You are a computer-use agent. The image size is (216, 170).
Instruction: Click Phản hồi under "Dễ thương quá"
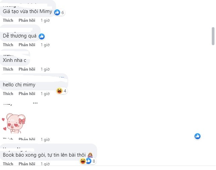pos(27,45)
